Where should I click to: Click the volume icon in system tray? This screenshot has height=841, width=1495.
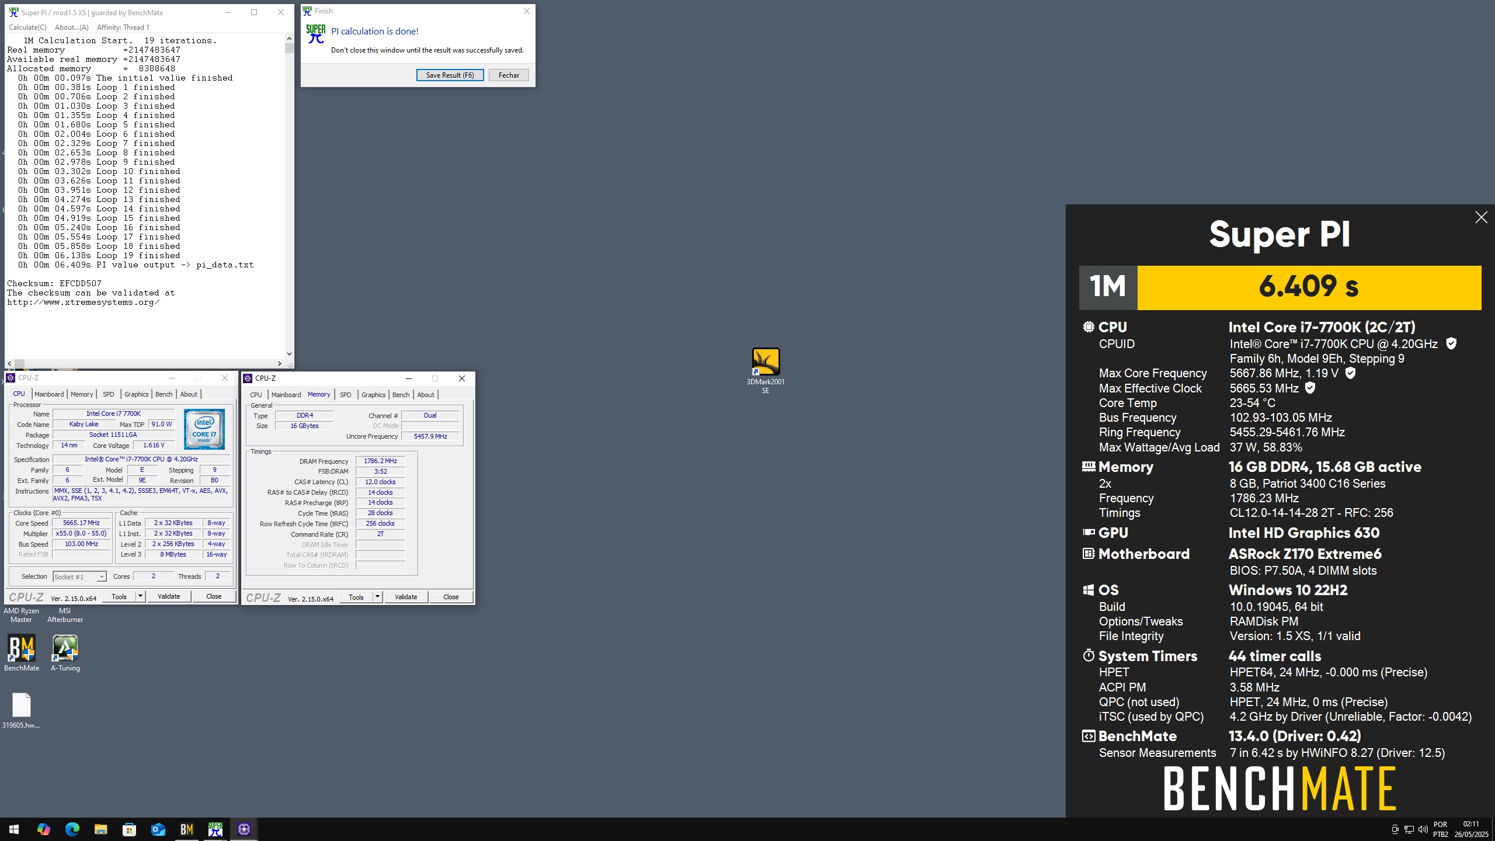[1423, 829]
